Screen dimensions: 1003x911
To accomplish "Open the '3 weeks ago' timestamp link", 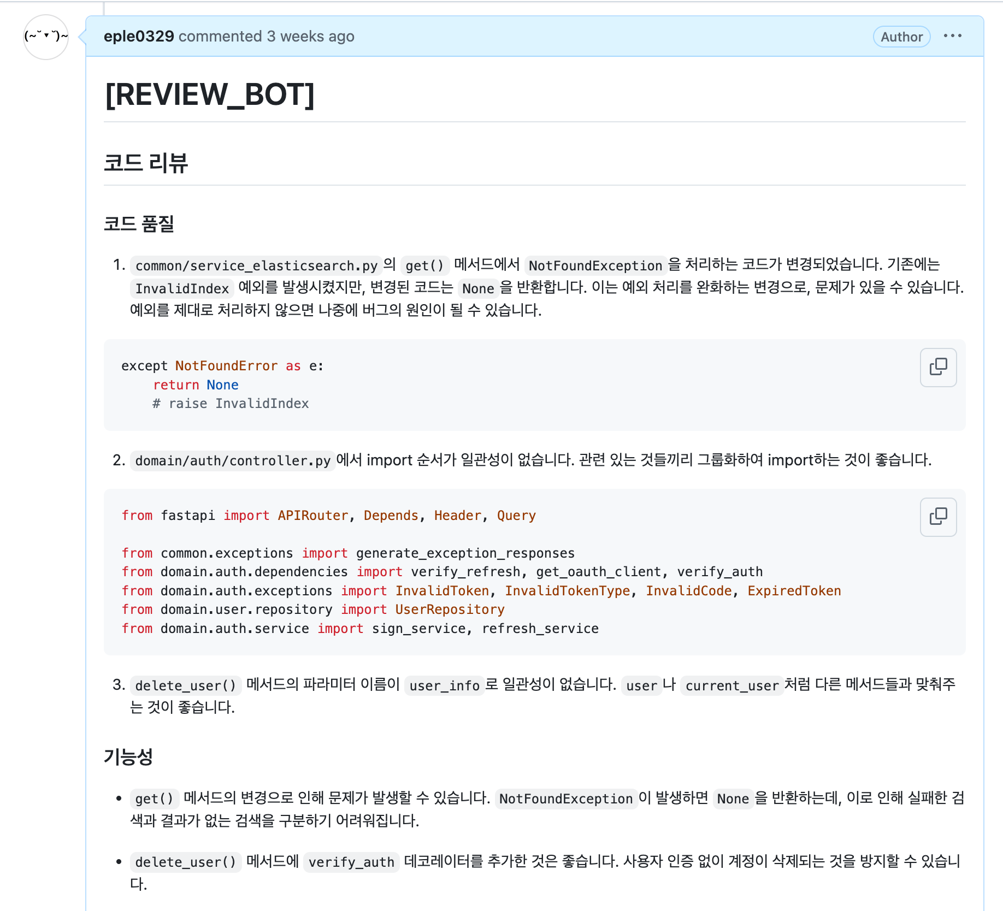I will pos(310,36).
